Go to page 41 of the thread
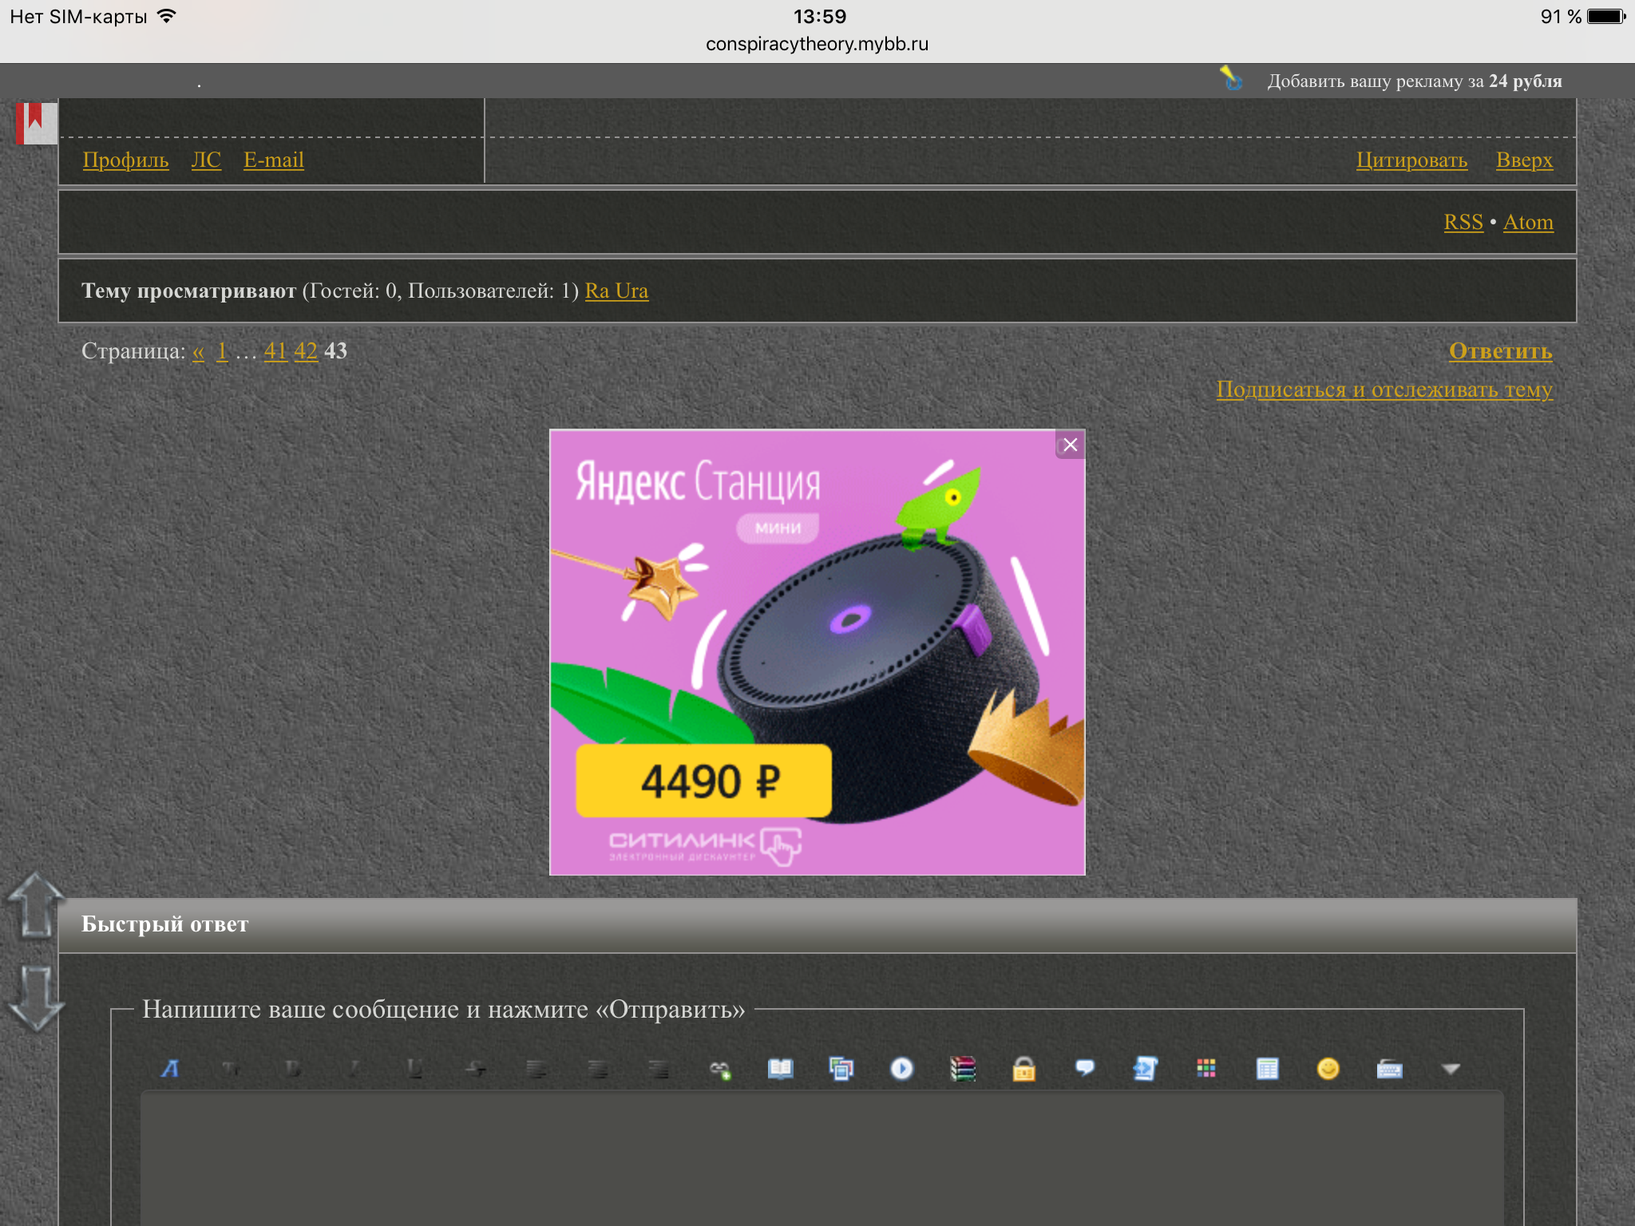The width and height of the screenshot is (1635, 1226). pyautogui.click(x=275, y=351)
